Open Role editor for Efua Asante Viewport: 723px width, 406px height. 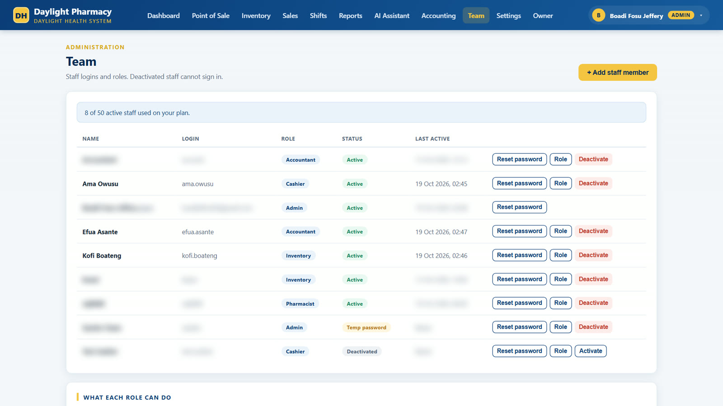(560, 231)
